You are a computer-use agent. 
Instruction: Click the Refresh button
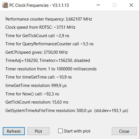tap(14, 131)
